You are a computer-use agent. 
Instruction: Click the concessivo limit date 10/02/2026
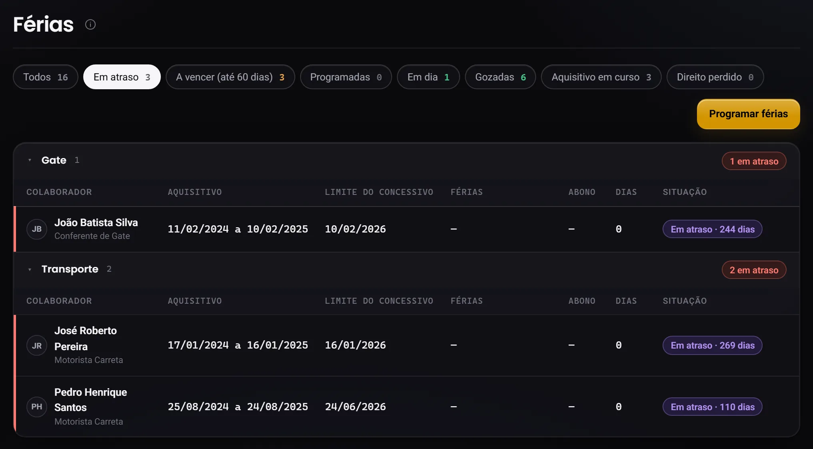coord(355,229)
